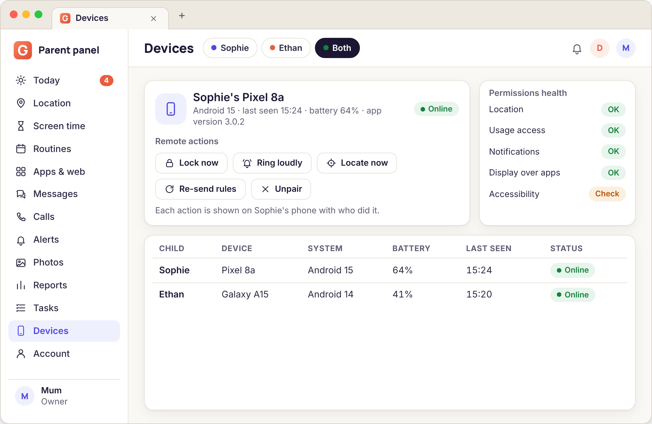This screenshot has width=652, height=424.
Task: Click the 15:24 last seen value
Action: point(479,270)
